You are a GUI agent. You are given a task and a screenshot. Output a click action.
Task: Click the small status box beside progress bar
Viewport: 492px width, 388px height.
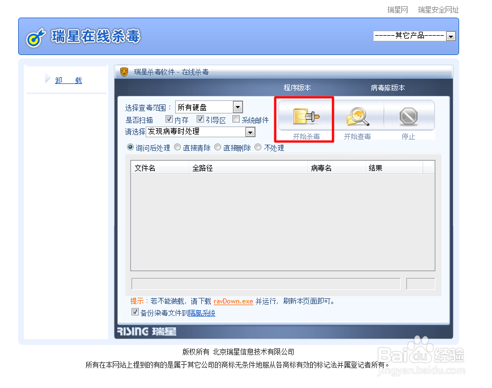point(421,284)
